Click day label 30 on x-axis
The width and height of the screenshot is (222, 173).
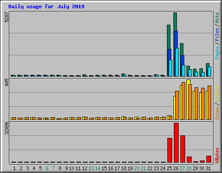pyautogui.click(x=202, y=168)
